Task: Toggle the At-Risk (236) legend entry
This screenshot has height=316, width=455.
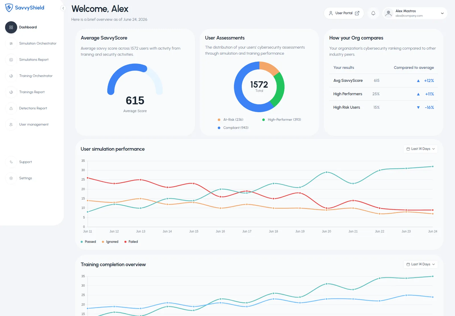Action: tap(230, 120)
